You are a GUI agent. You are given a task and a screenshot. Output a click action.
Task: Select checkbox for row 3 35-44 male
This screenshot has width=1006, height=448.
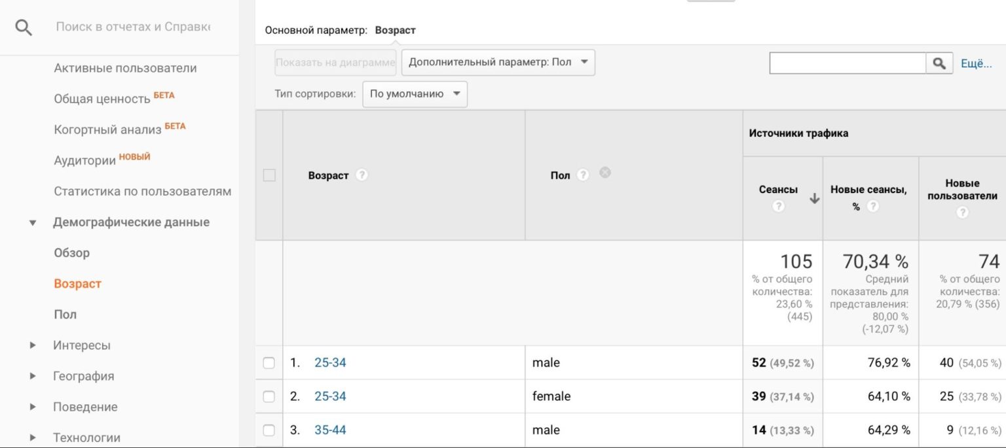coord(269,430)
